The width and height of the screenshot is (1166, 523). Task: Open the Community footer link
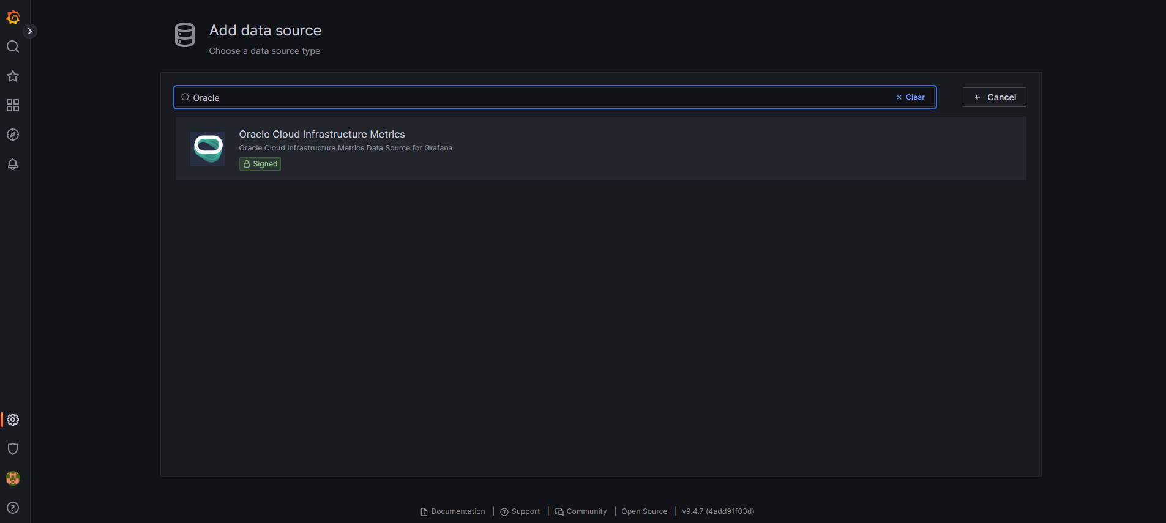point(581,511)
